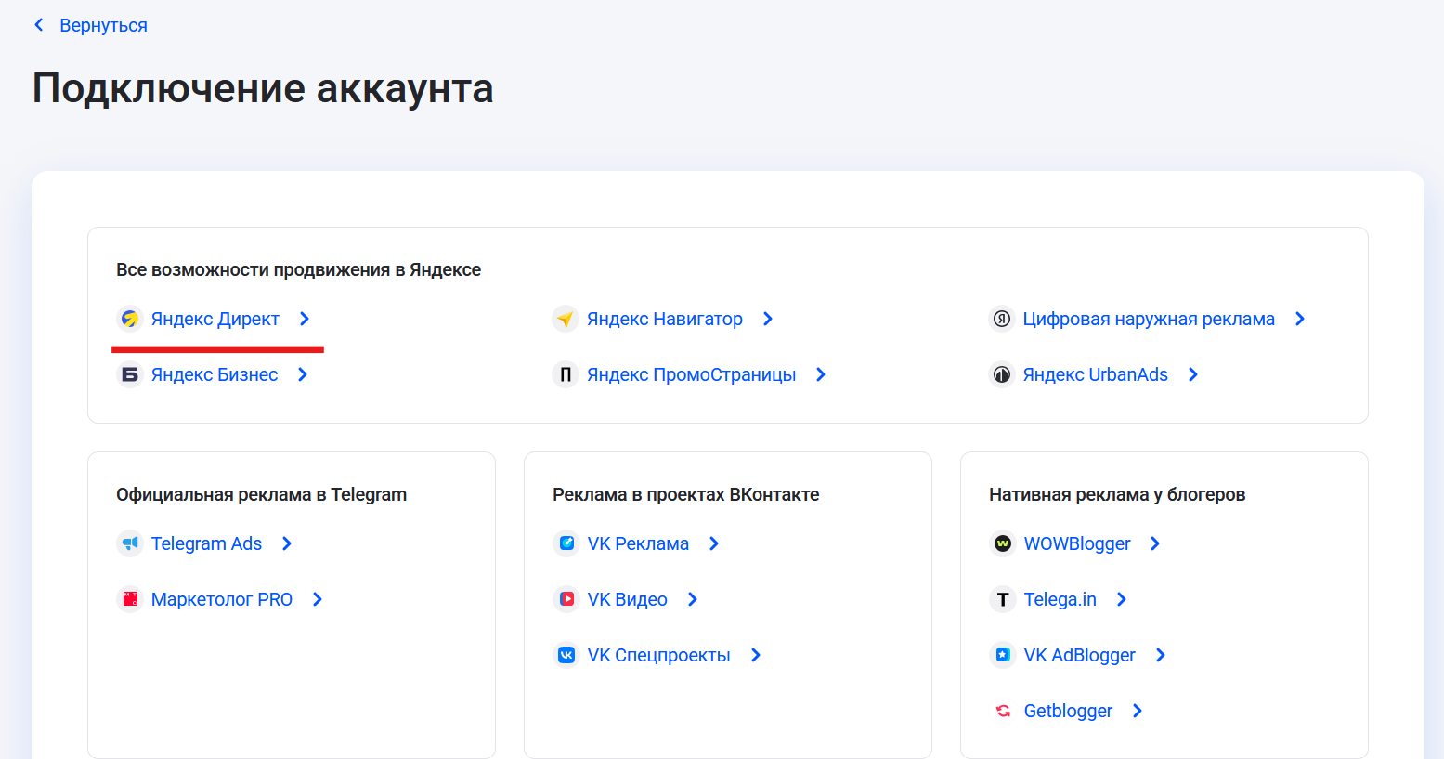
Task: Click chevron next to Маркетолог PRO
Action: pos(318,599)
